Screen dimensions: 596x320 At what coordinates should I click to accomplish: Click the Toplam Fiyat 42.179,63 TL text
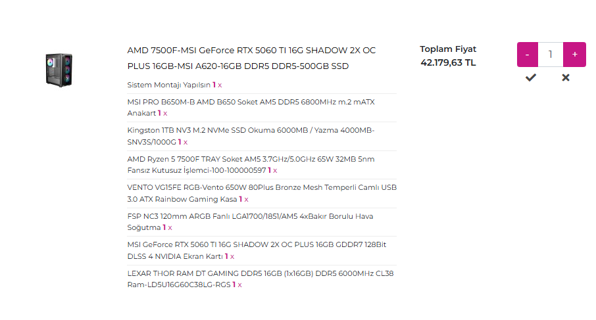[x=448, y=56]
